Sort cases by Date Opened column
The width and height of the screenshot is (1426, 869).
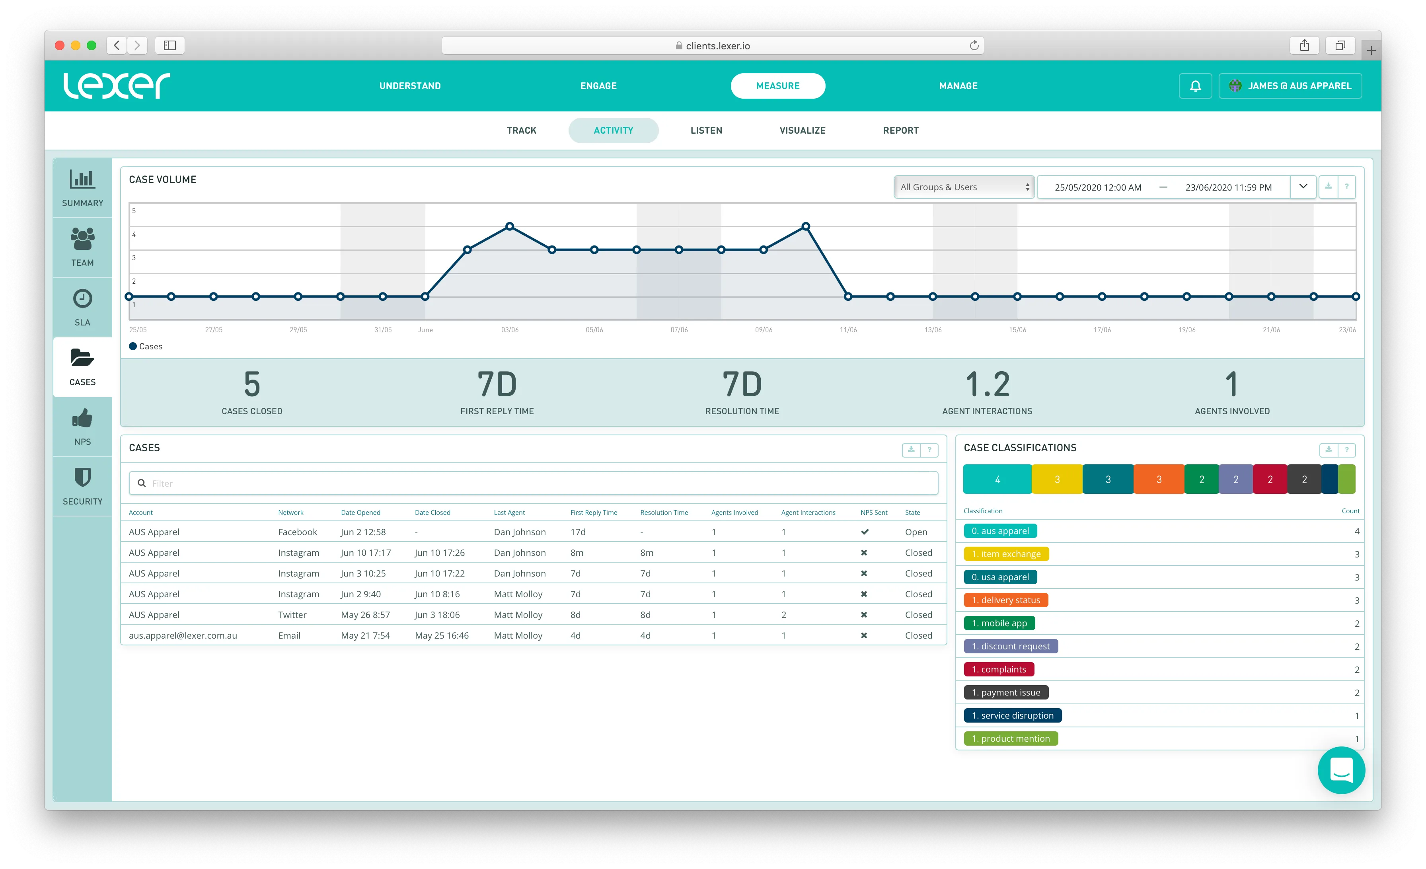[360, 512]
